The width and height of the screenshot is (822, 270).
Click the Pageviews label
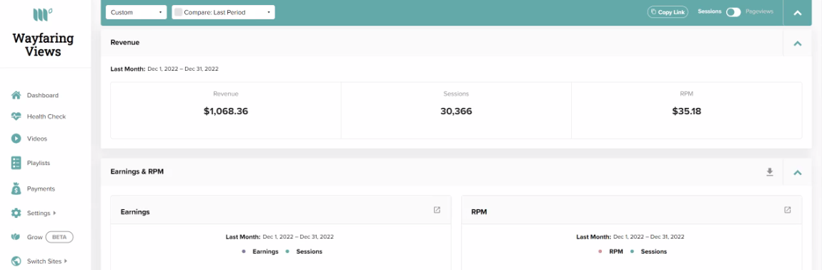pos(760,11)
